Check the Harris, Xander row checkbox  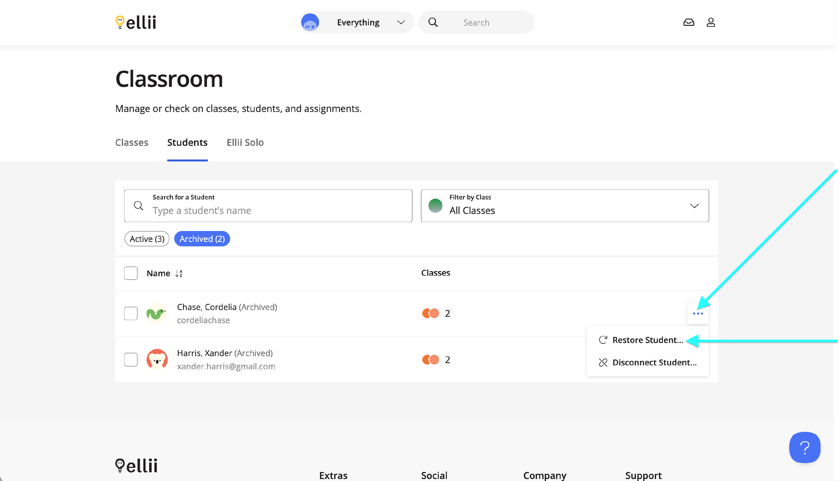(131, 359)
